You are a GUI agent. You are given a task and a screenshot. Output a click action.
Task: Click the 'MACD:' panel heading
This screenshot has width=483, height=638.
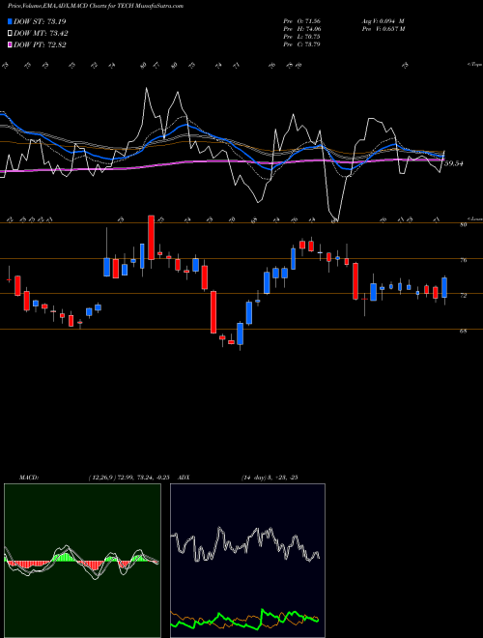(x=28, y=478)
